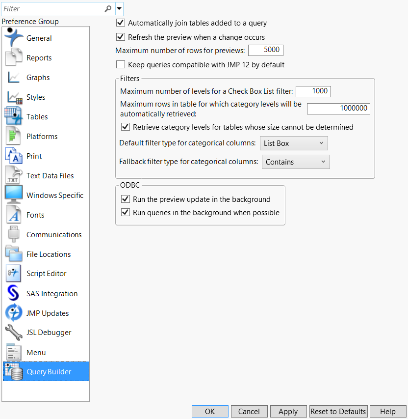Screen dimensions: 408x419
Task: Select the Query Builder label
Action: (x=49, y=372)
